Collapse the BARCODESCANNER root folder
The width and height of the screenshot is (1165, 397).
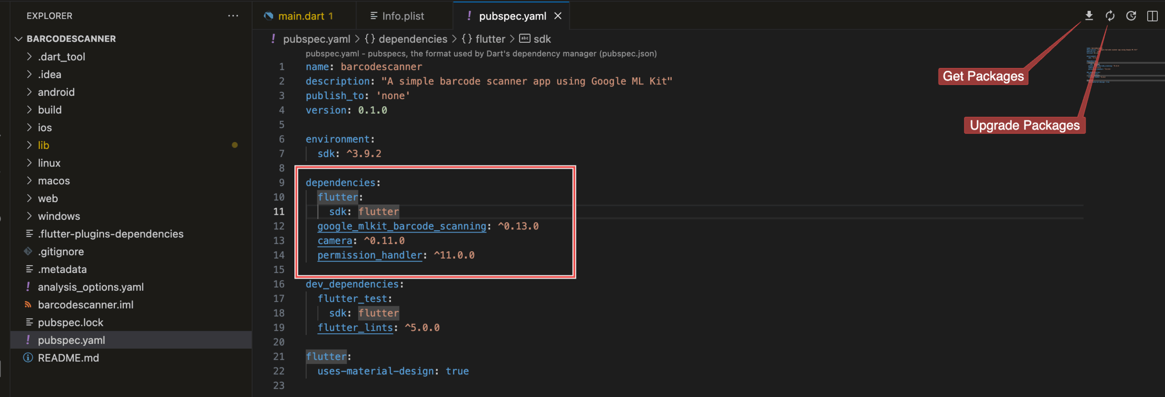point(131,39)
